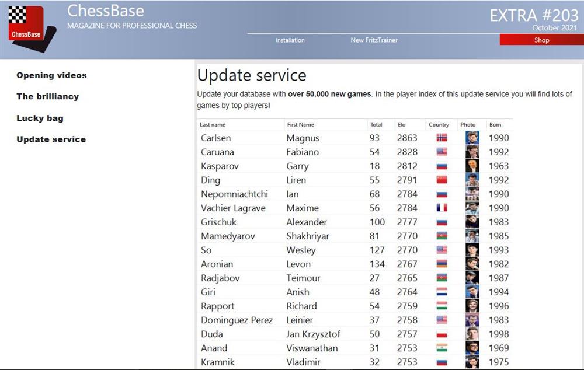The image size is (584, 370).
Task: Click birth year 1998
Action: coord(499,334)
